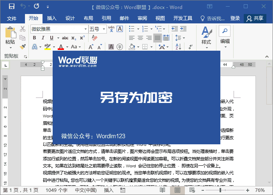273x195 pixels.
Task: Collapse the ribbon with the chevron
Action: [x=267, y=57]
